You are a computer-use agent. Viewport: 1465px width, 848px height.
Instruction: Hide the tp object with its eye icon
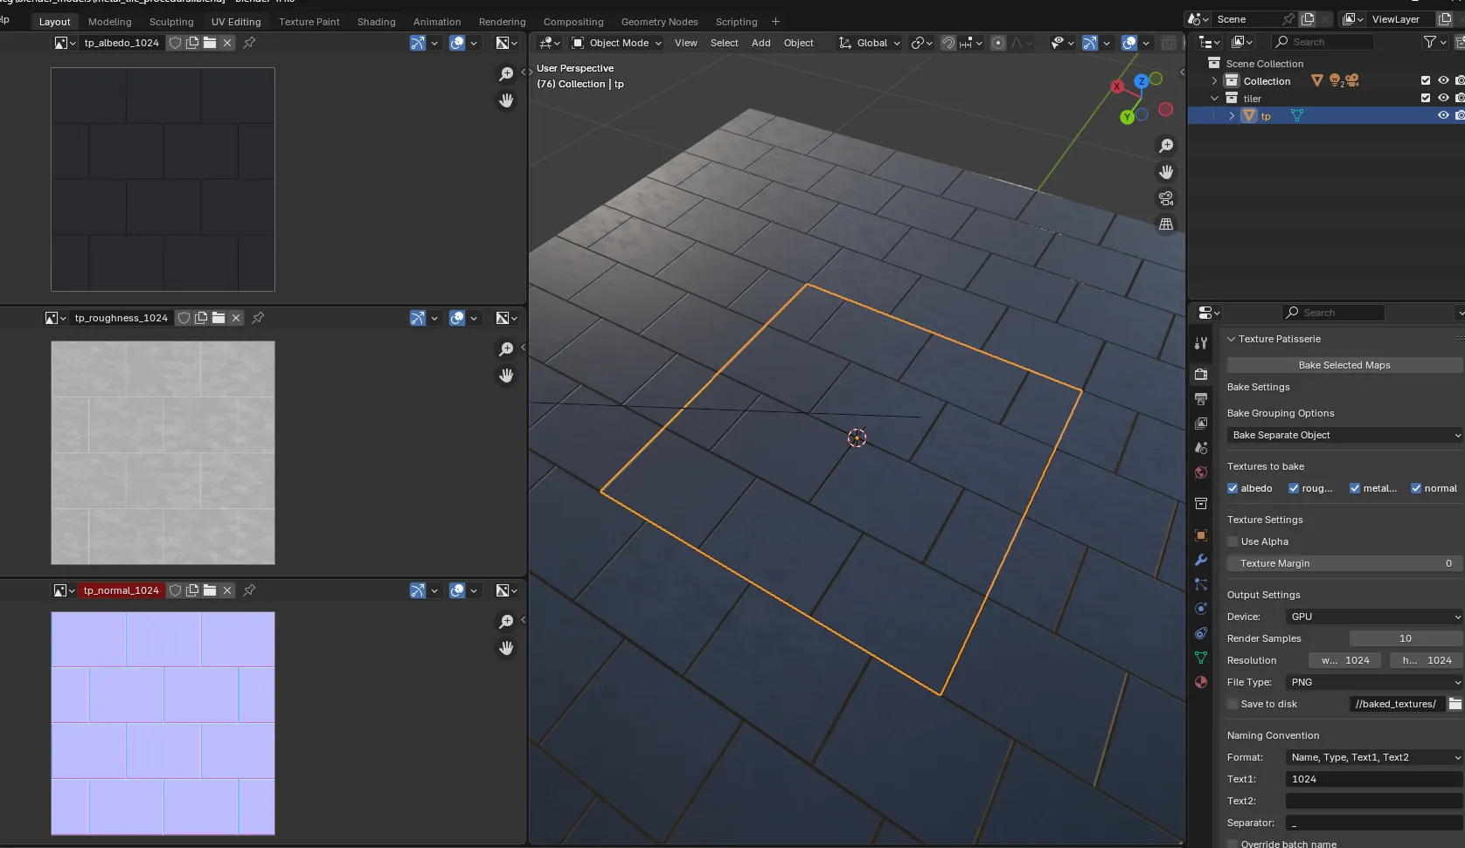click(1443, 115)
